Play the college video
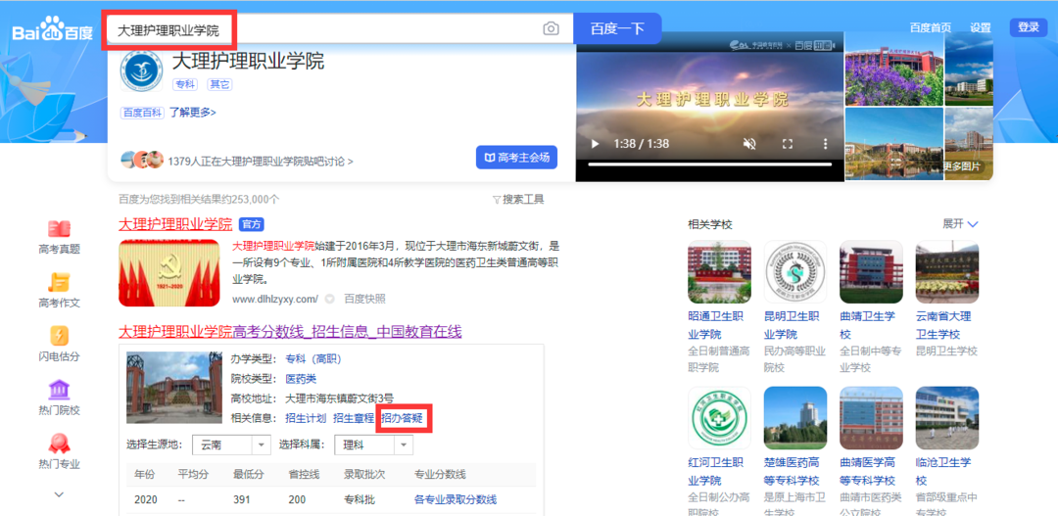Viewport: 1058px width, 516px height. (595, 144)
